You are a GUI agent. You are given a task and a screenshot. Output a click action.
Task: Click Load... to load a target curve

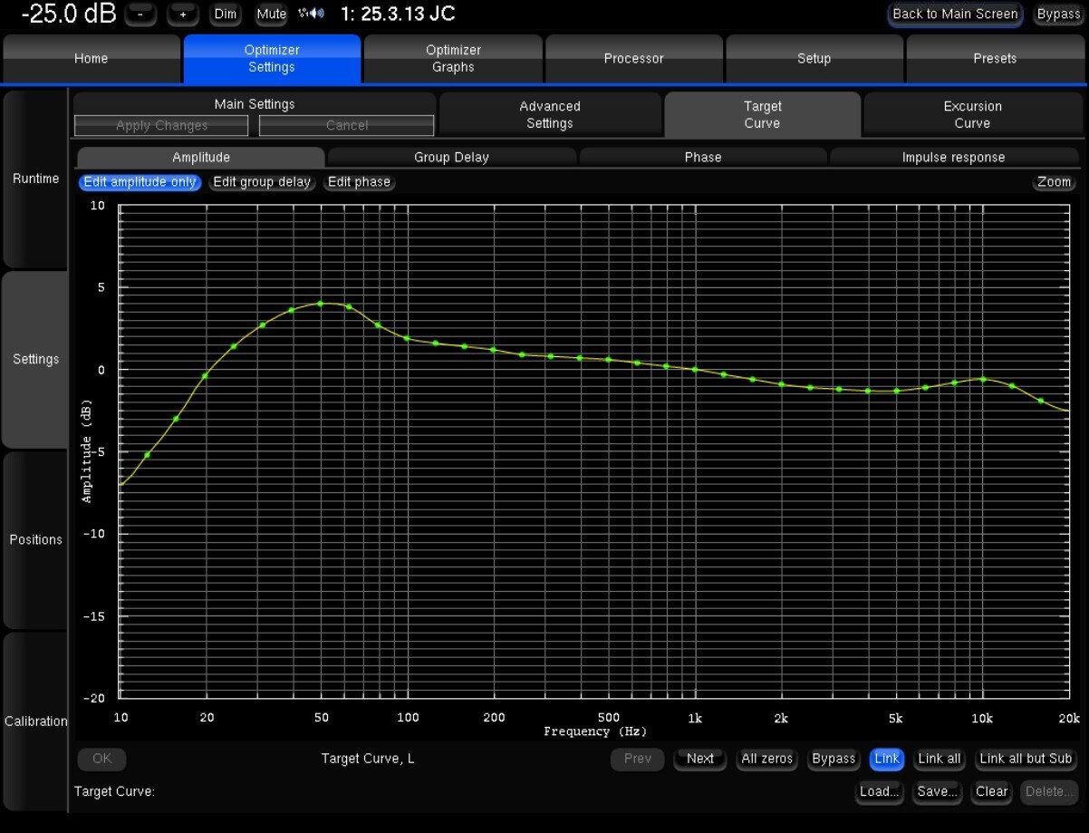[879, 791]
